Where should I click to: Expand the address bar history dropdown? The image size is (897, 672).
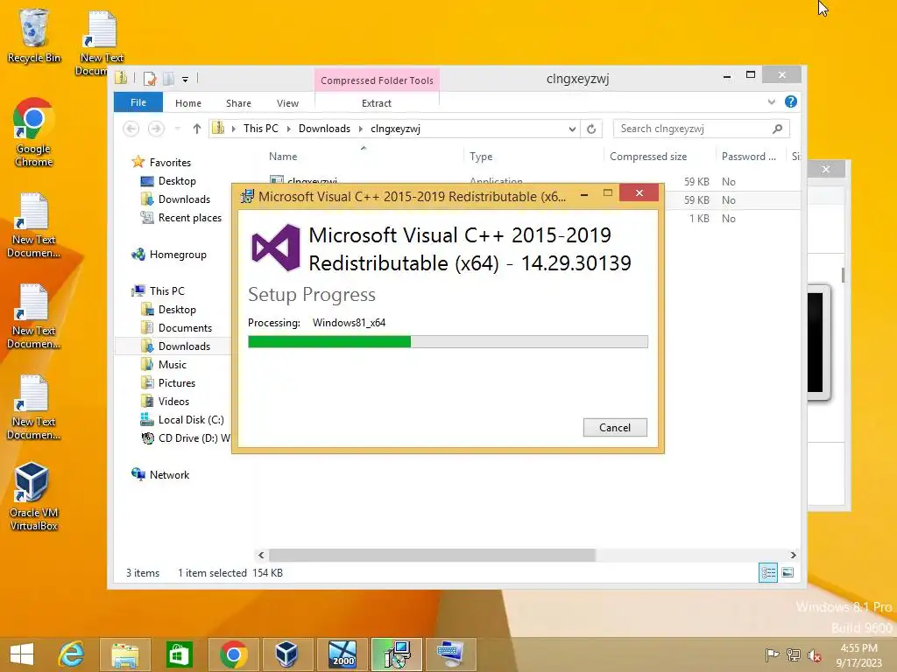click(571, 129)
